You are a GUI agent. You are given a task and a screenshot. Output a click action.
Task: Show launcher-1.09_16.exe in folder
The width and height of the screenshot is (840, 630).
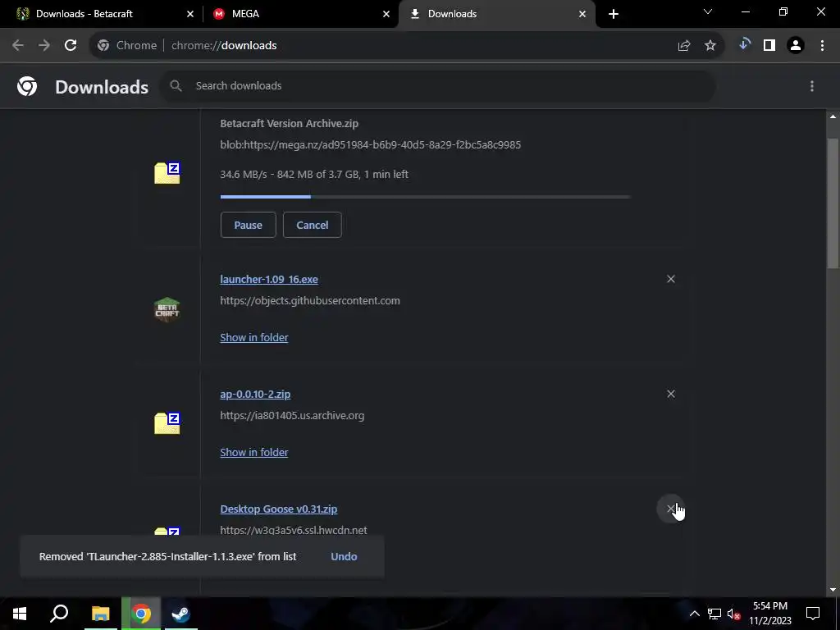254,337
